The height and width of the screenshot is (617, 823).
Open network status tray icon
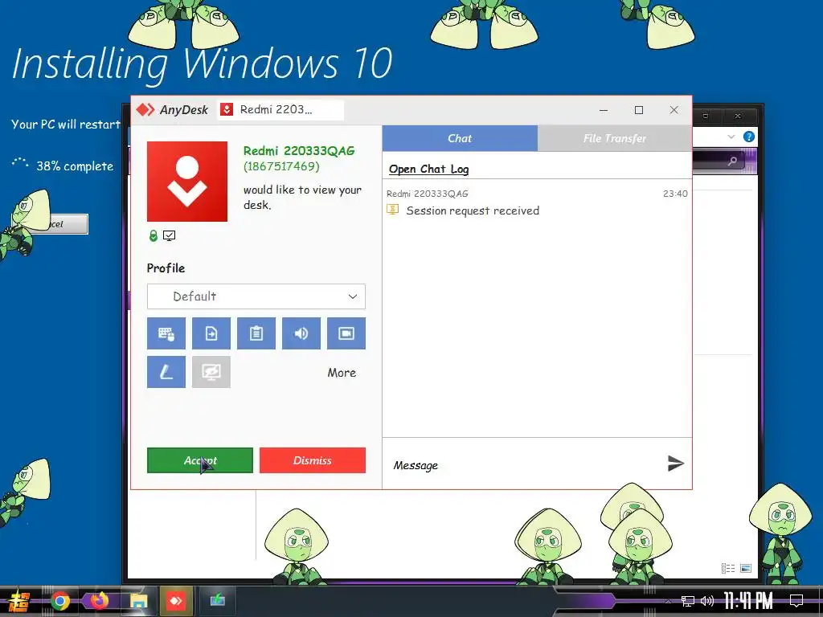(x=688, y=601)
